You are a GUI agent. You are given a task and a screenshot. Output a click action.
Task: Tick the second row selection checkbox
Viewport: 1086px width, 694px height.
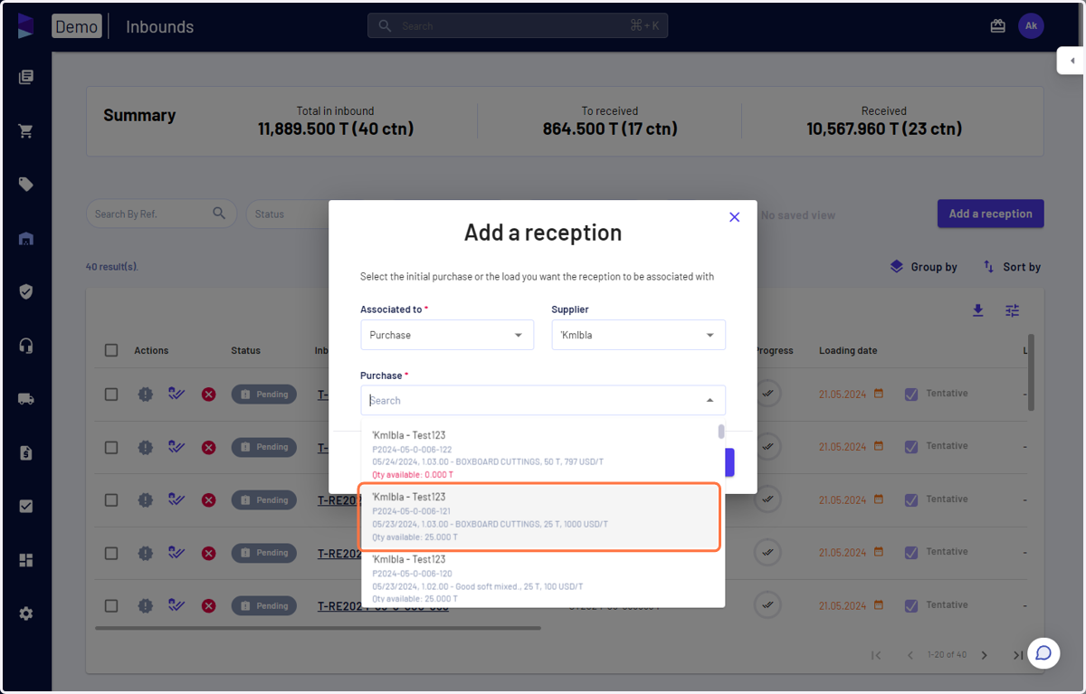[111, 447]
